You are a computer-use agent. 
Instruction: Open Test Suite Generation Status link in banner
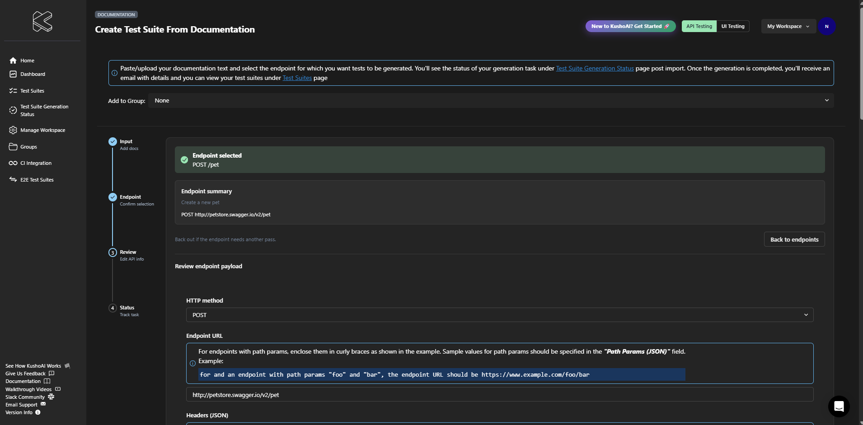pos(595,68)
